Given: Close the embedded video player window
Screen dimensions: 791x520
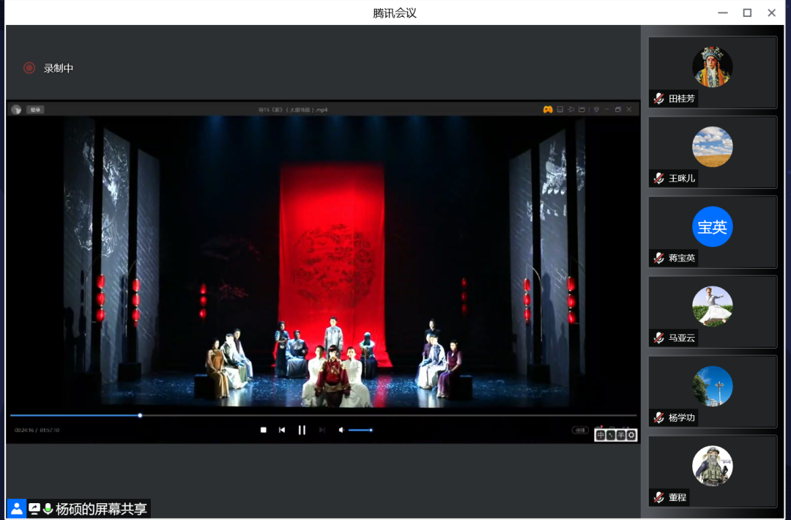Looking at the screenshot, I should pos(629,109).
